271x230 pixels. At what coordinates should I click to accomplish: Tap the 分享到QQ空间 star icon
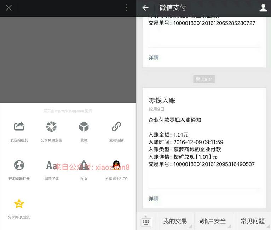click(19, 204)
